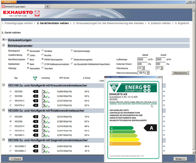The height and width of the screenshot is (163, 196).
Task: Click the double arrow at the VEX350H-1 row end
Action: [164, 146]
